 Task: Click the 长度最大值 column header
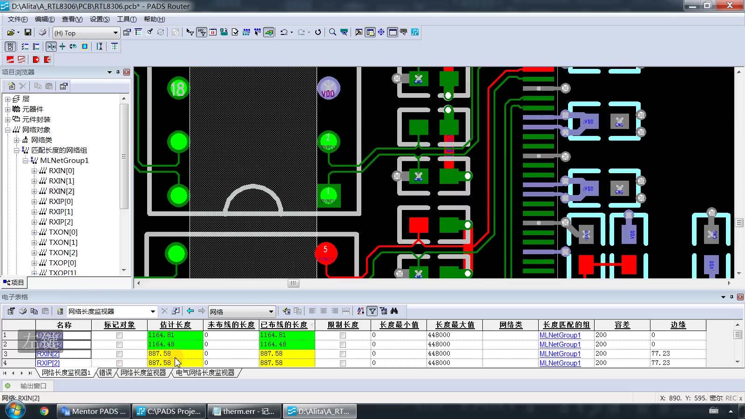pyautogui.click(x=455, y=325)
